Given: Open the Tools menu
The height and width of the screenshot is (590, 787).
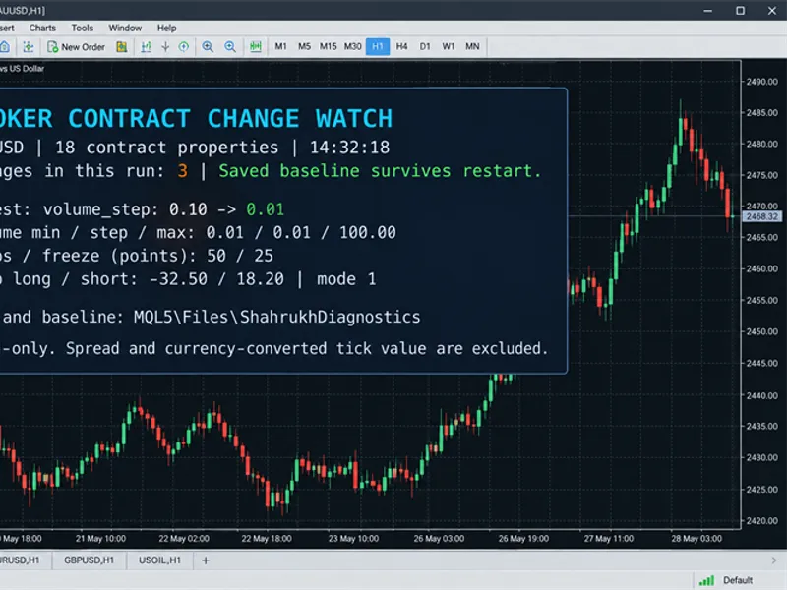Looking at the screenshot, I should point(83,29).
